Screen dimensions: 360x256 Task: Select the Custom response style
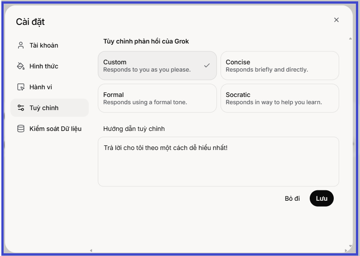pos(157,66)
